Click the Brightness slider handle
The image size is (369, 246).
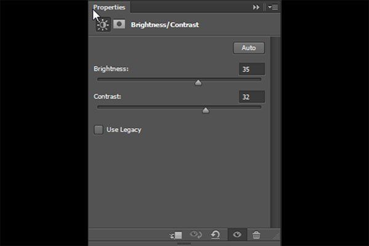(198, 82)
